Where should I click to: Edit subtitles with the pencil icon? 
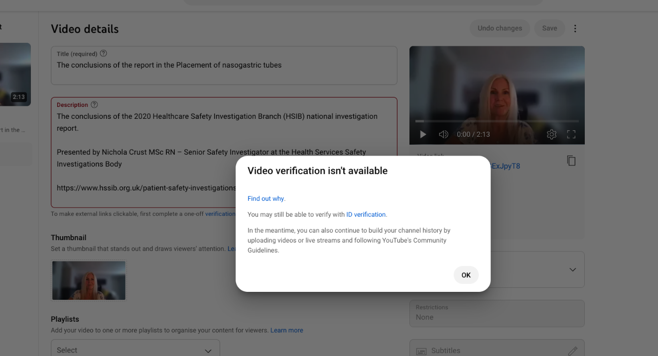(x=572, y=351)
